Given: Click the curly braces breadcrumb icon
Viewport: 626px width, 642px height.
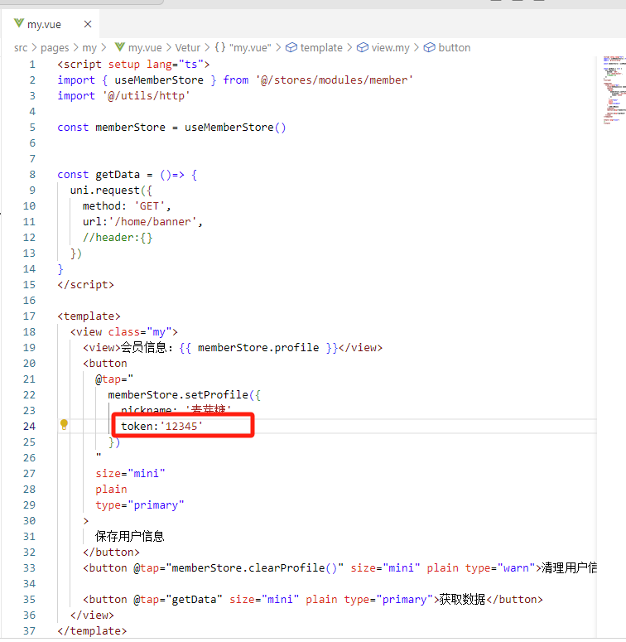Looking at the screenshot, I should pyautogui.click(x=220, y=47).
